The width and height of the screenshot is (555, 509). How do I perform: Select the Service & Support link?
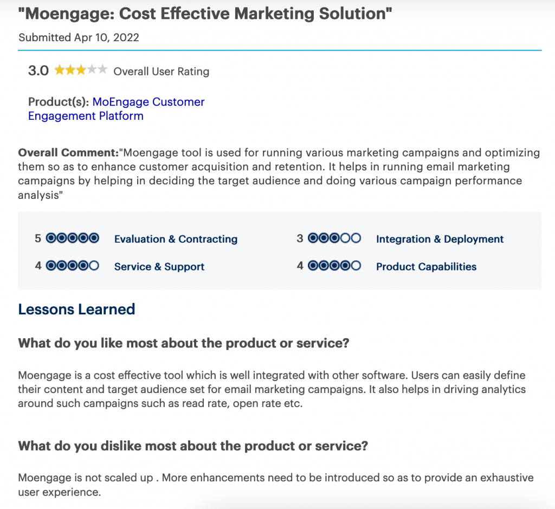click(159, 267)
